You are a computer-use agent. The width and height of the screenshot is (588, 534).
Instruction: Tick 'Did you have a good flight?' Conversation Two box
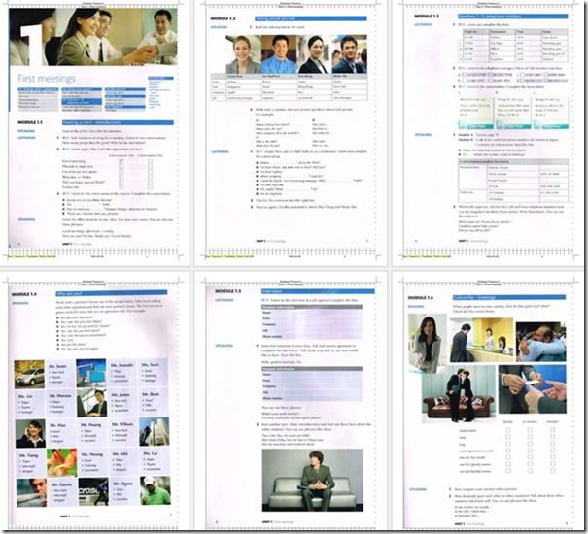[x=150, y=183]
